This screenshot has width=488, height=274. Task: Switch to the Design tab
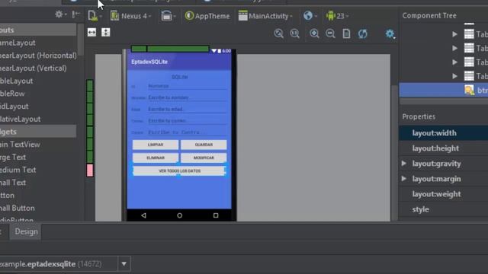[x=26, y=231]
